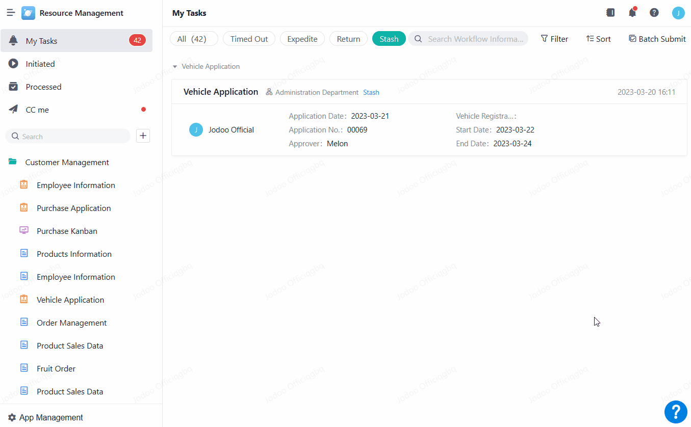Open the notification bell in header
691x427 pixels.
(x=632, y=13)
